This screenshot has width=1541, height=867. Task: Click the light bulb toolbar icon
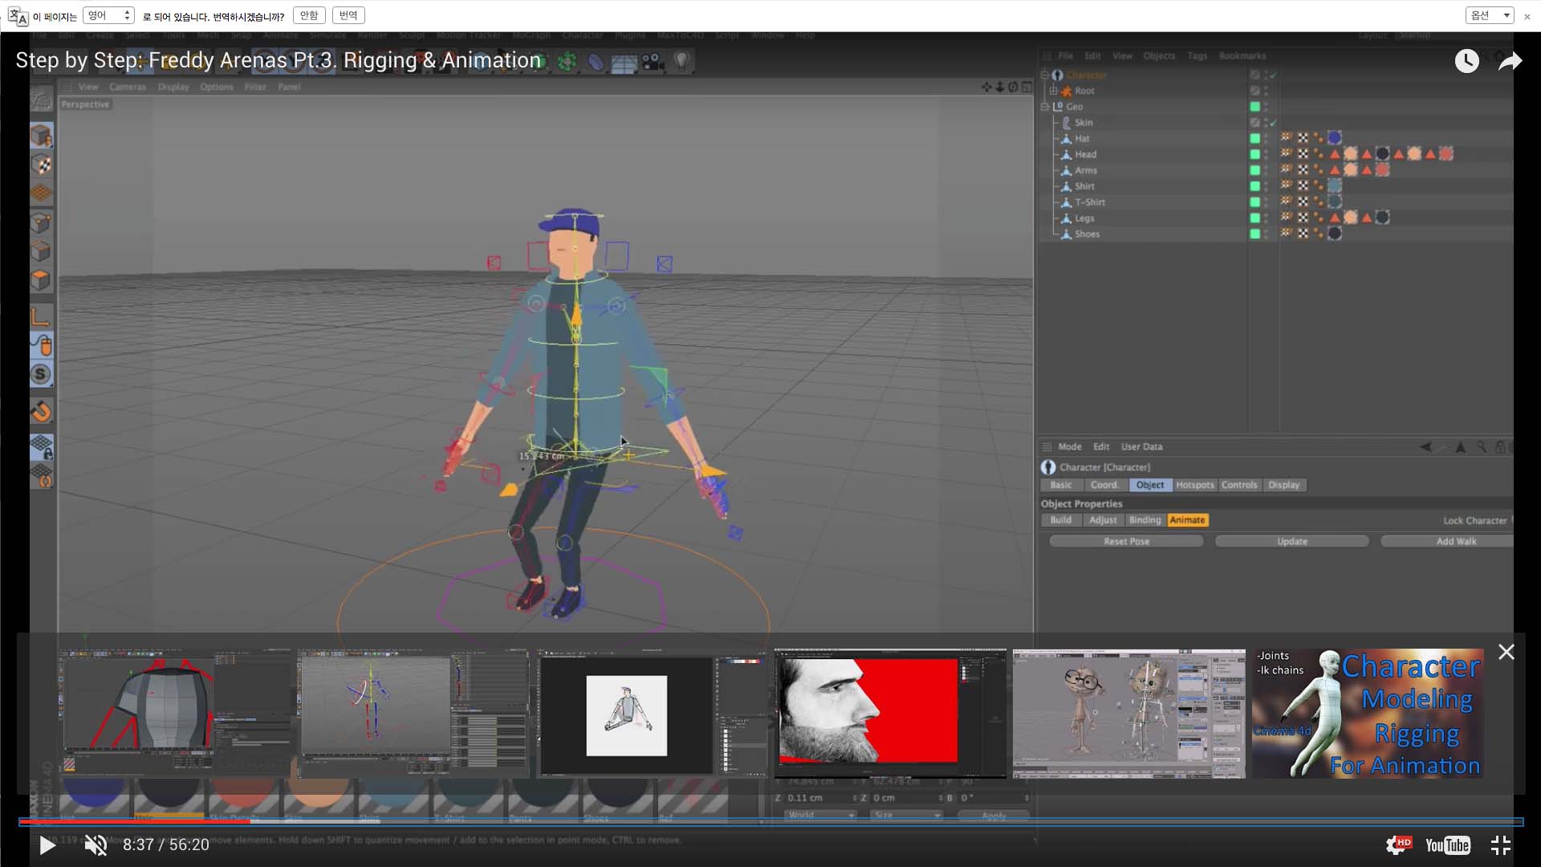[x=681, y=62]
